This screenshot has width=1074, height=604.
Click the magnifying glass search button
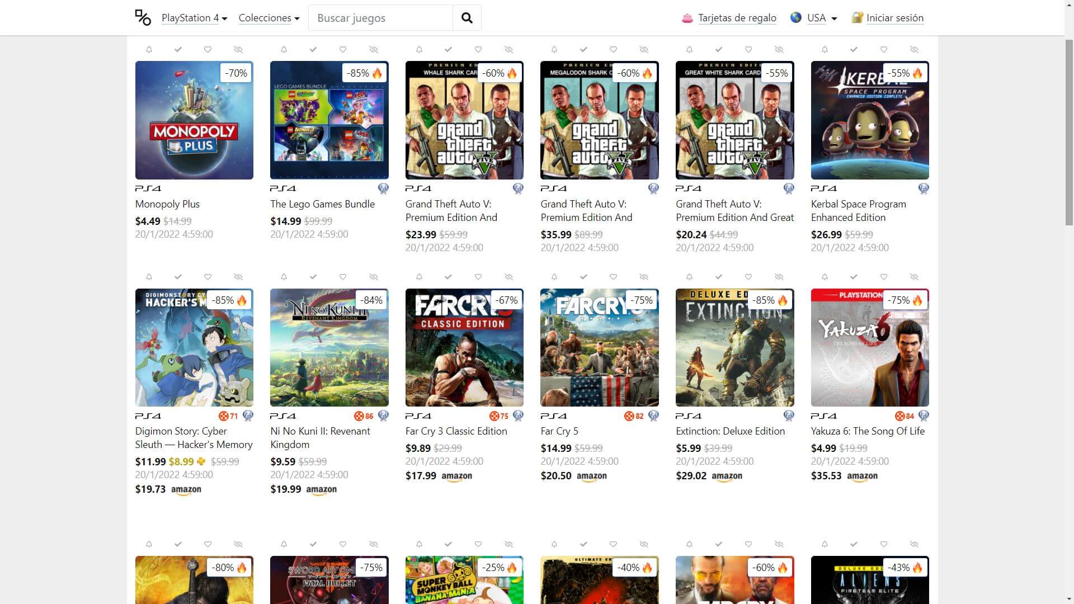(x=467, y=18)
